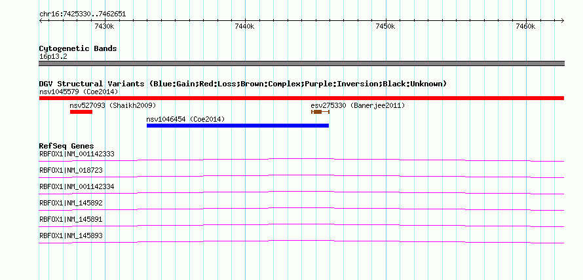Click the esv275330 (Banerjee2011) label
583x280 pixels.
(358, 105)
